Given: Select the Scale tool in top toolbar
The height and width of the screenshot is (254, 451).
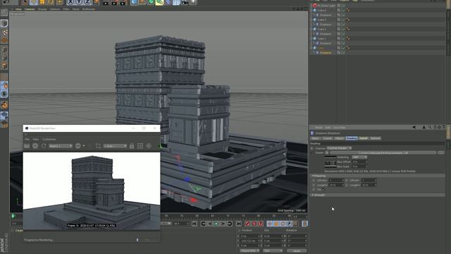Looking at the screenshot, I should (x=42, y=2).
